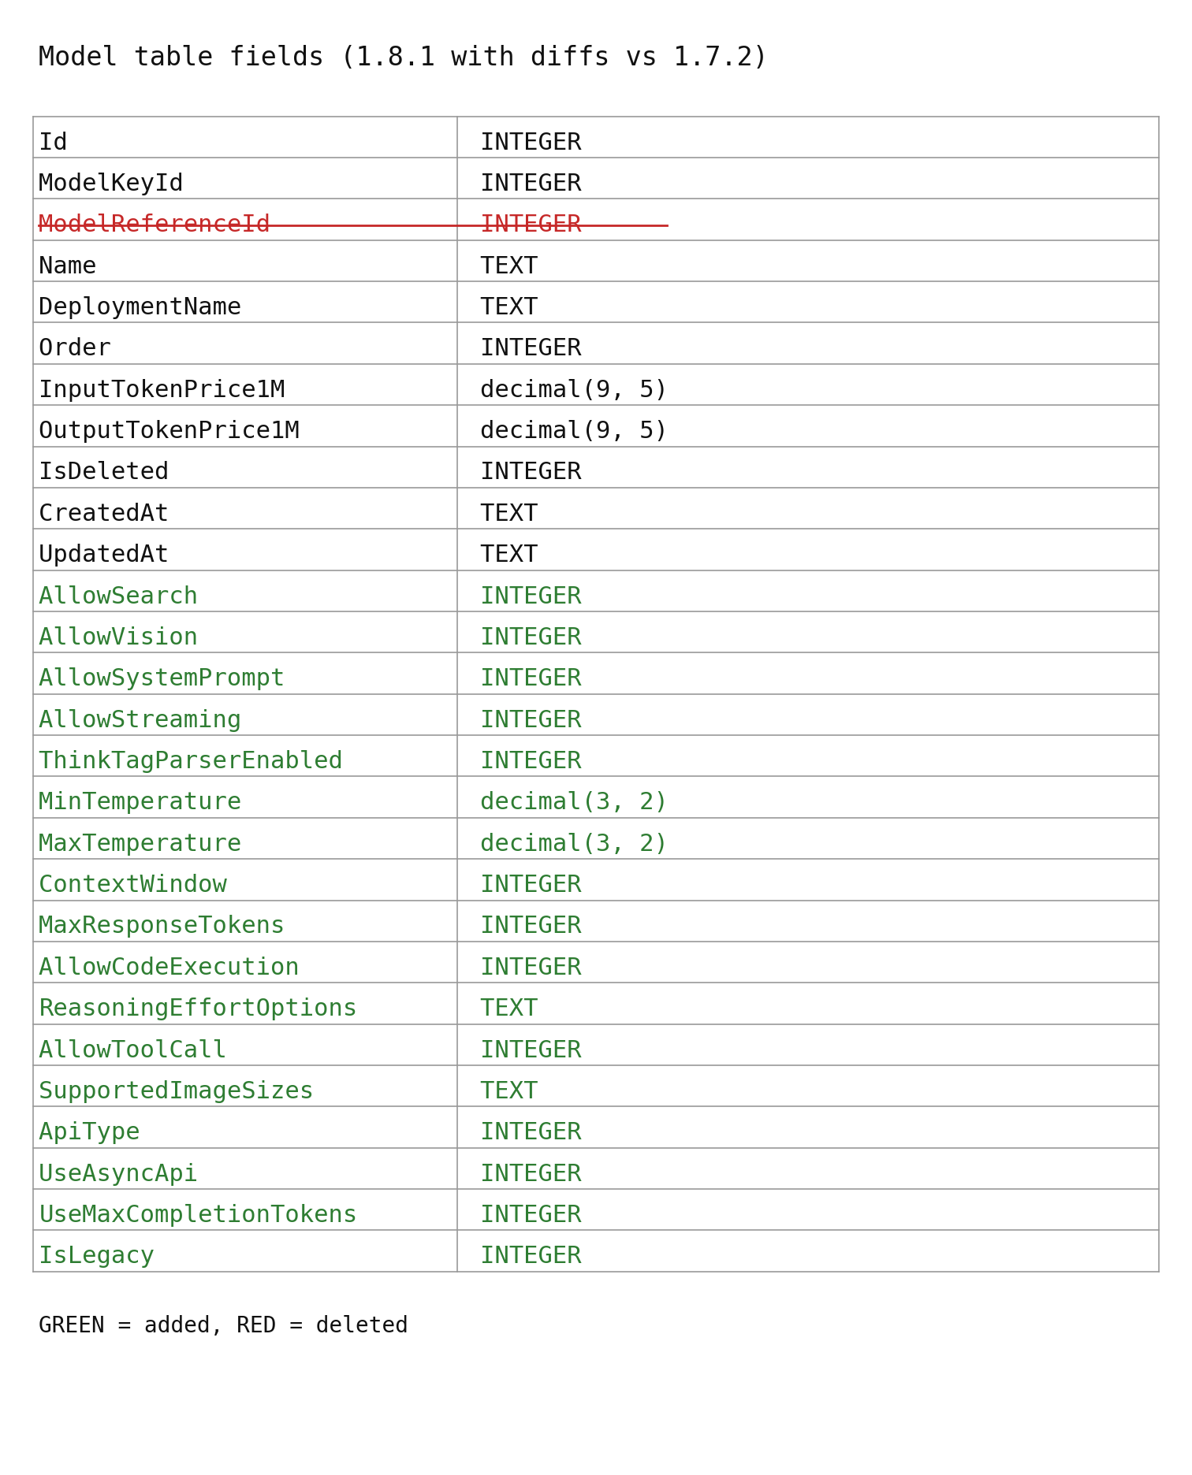Image resolution: width=1192 pixels, height=1475 pixels.
Task: Select the UseMaxCompletionTokens field name
Action: (x=198, y=1214)
